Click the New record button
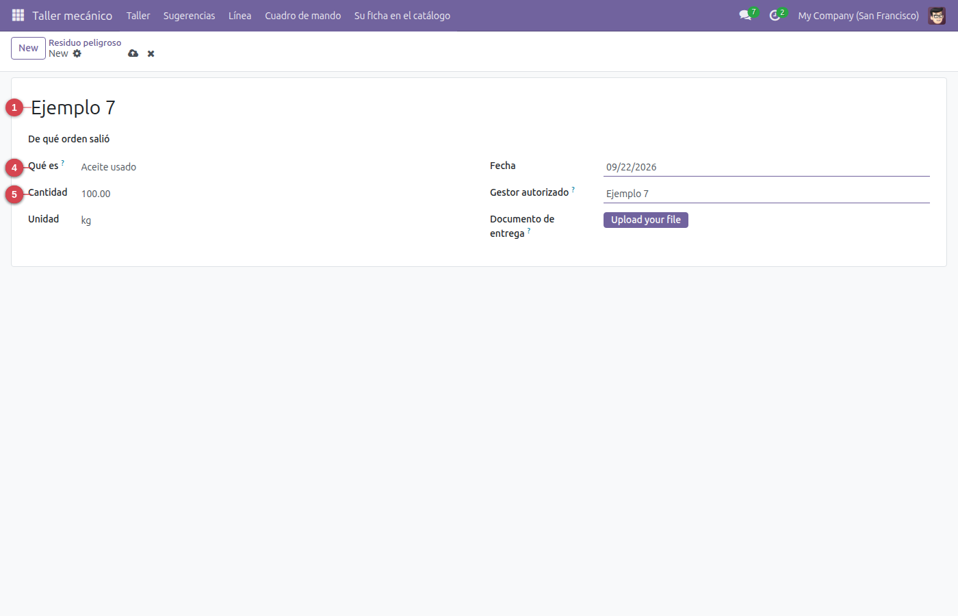Image resolution: width=958 pixels, height=616 pixels. [x=28, y=48]
